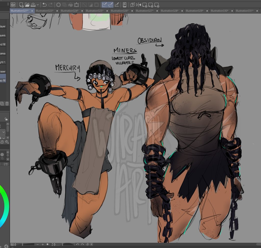
Task: Click the invert selection icon
Action: click(90, 5)
